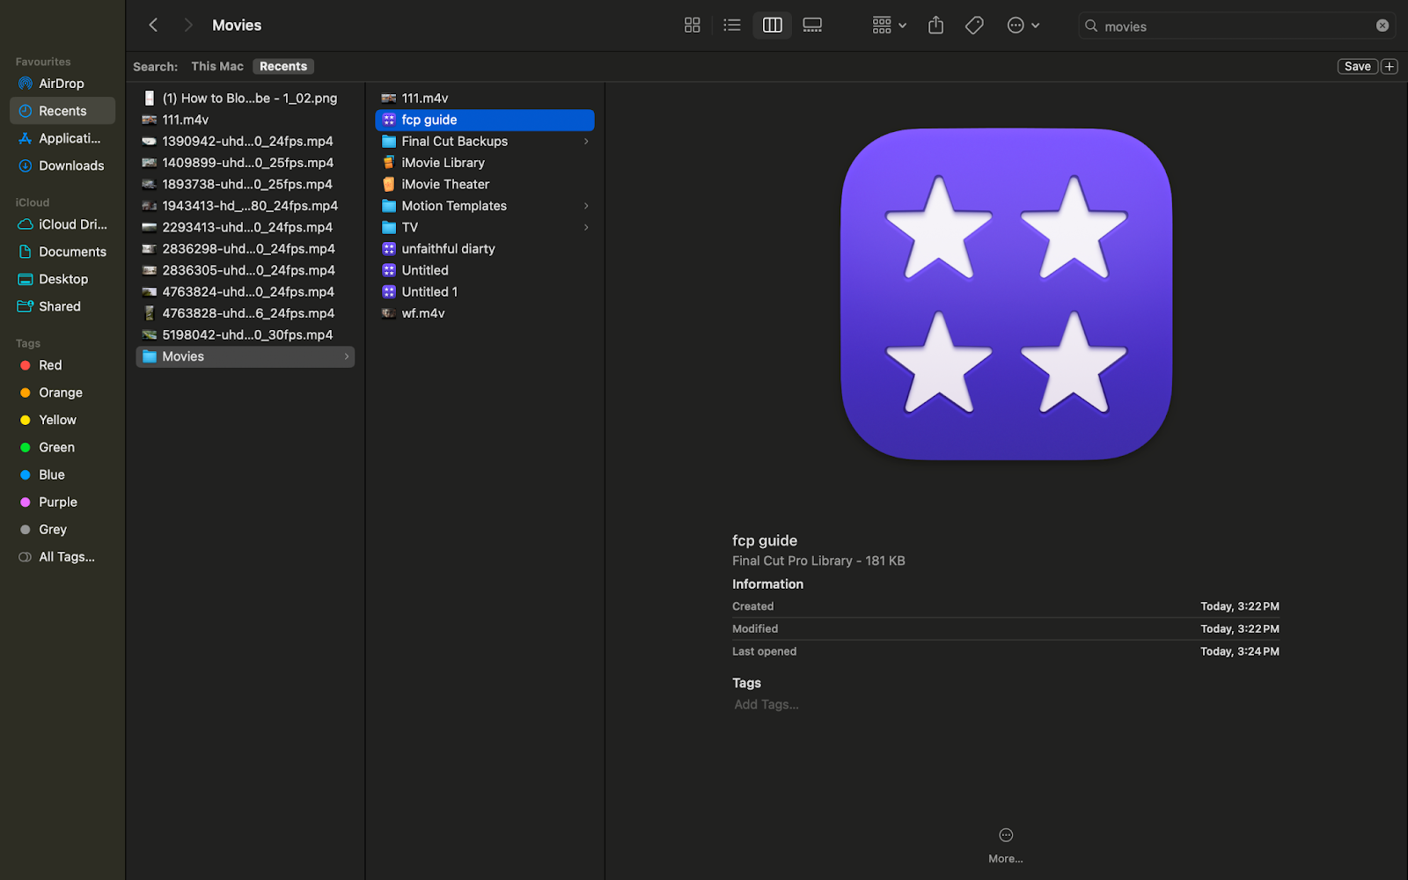Switch to gallery view

click(x=812, y=26)
